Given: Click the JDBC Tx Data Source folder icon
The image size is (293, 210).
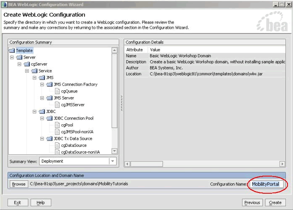Looking at the screenshot, I should coord(49,138).
